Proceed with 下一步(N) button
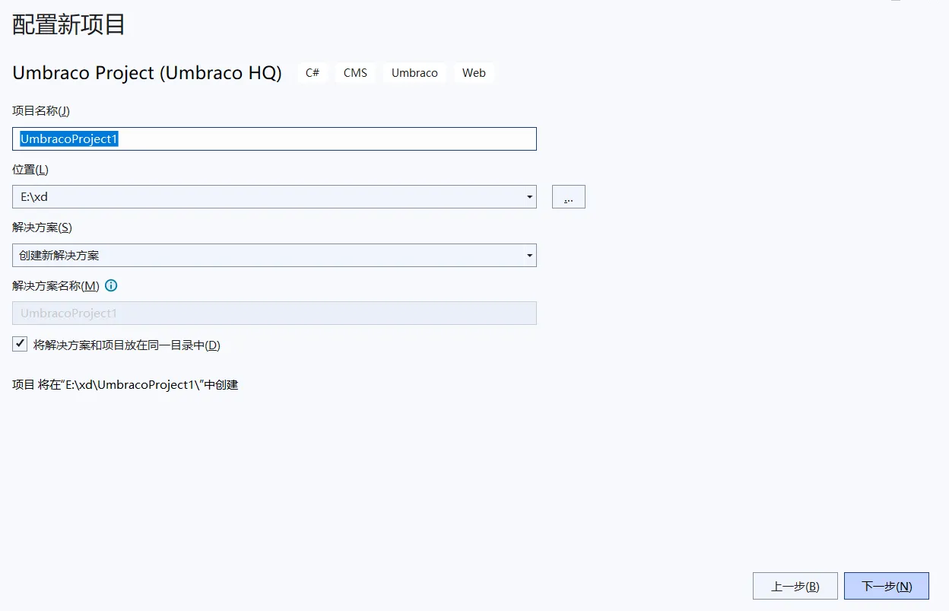 (887, 586)
